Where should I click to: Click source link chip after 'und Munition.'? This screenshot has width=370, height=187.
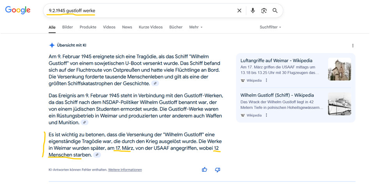pyautogui.click(x=85, y=122)
